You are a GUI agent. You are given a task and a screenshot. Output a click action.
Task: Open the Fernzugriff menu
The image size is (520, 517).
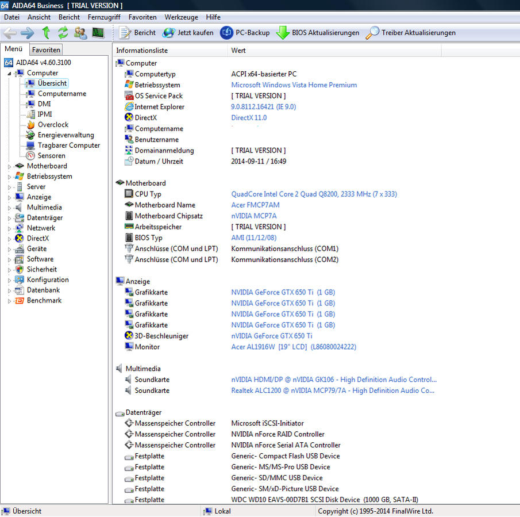104,17
